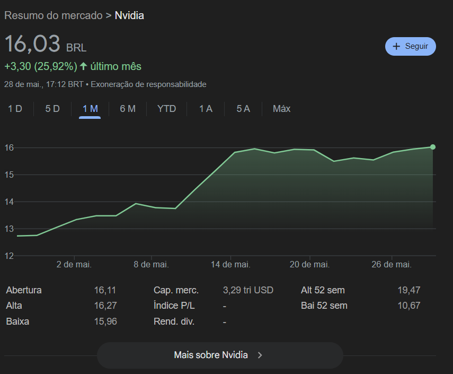The width and height of the screenshot is (453, 374).
Task: Click the 28 de mai., 17:12 BRT timestamp
Action: 43,84
